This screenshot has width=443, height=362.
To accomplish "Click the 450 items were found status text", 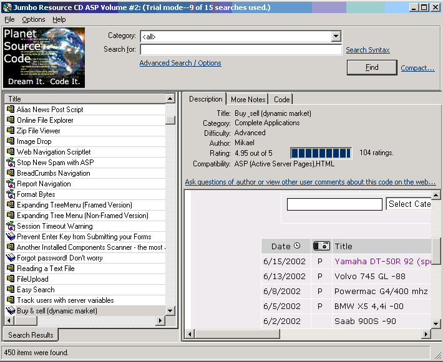I will [x=36, y=353].
